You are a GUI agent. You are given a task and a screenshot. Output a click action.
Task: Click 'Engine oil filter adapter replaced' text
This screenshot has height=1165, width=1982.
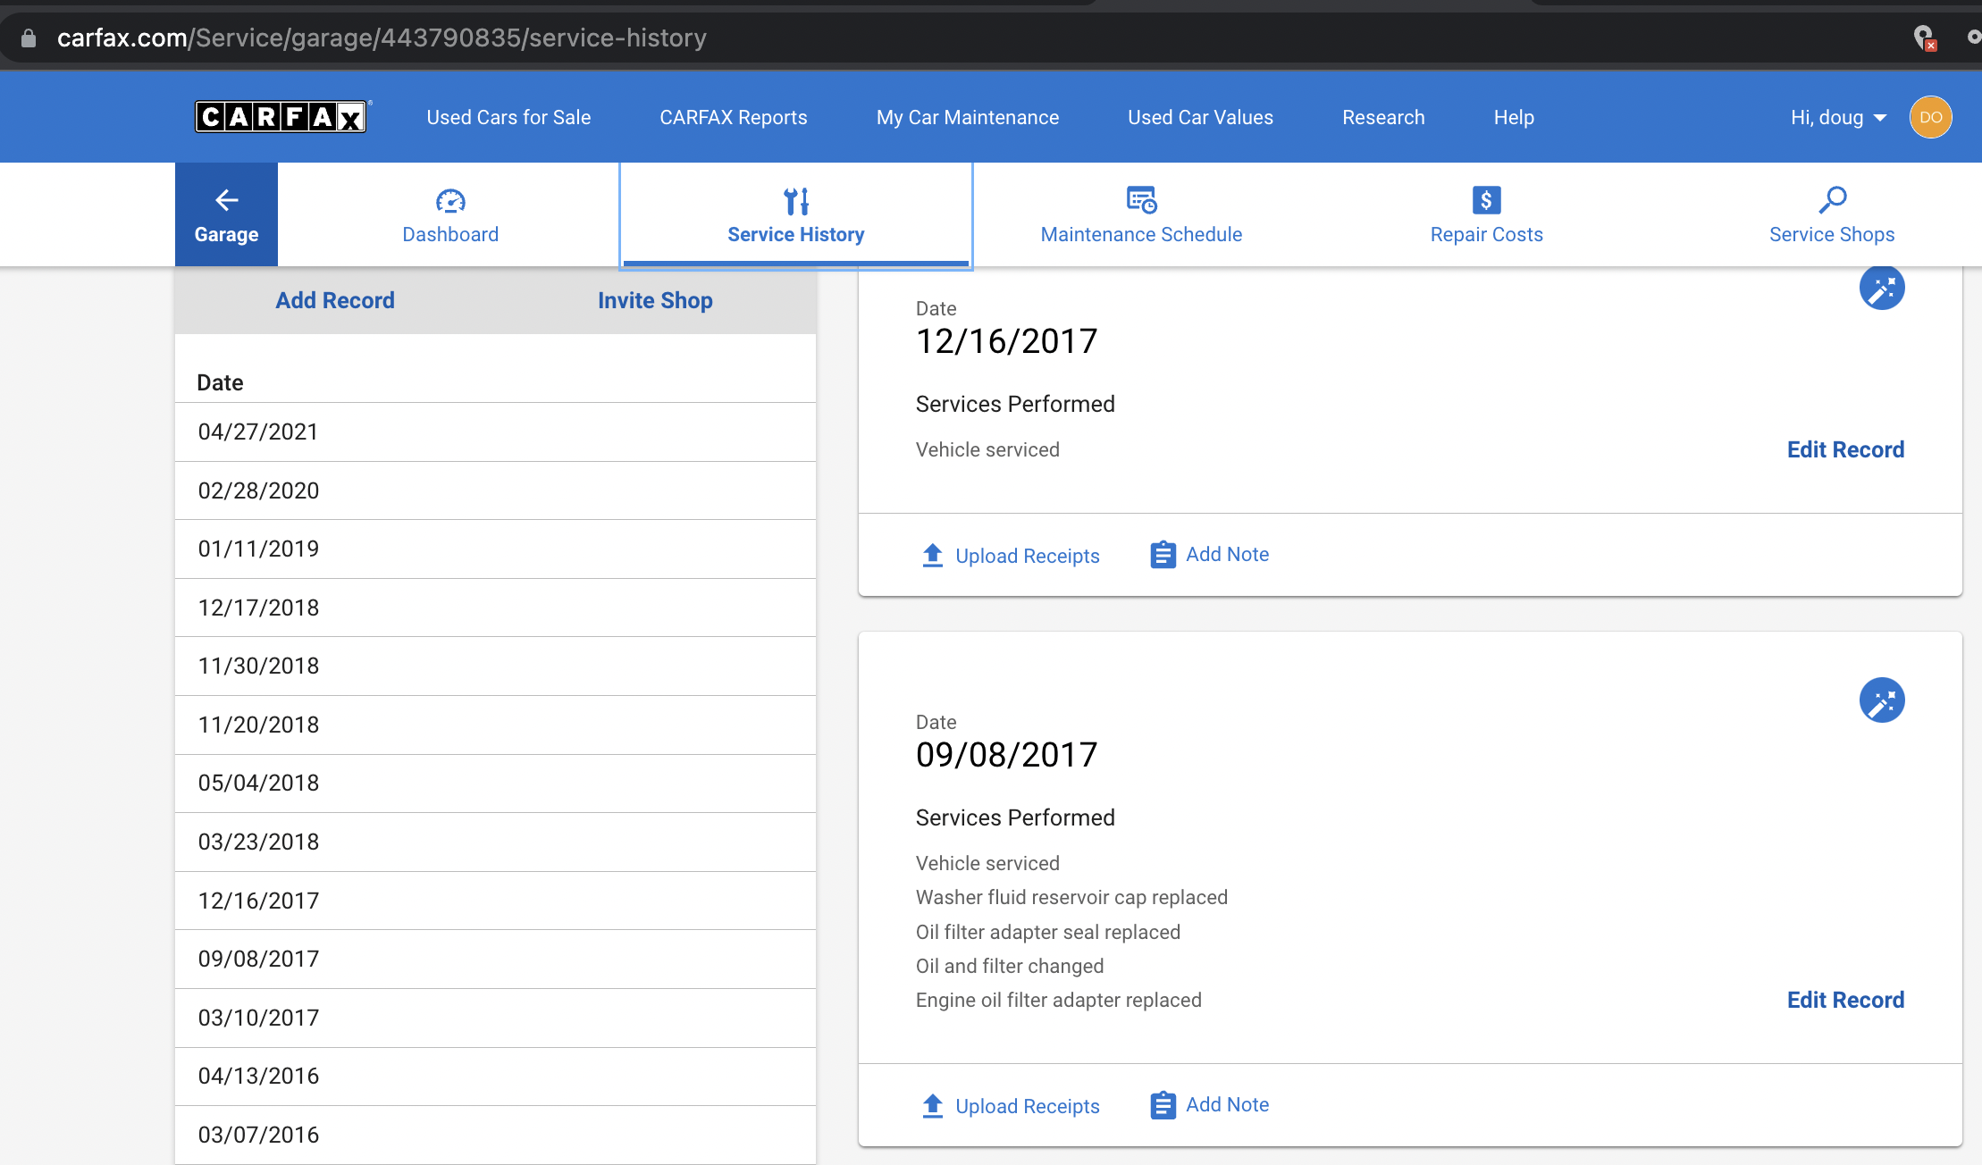pyautogui.click(x=1059, y=1000)
